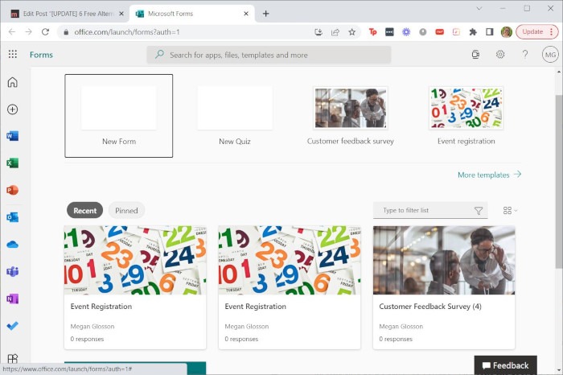
Task: Close the Microsoft Forms browser tab
Action: (x=246, y=14)
